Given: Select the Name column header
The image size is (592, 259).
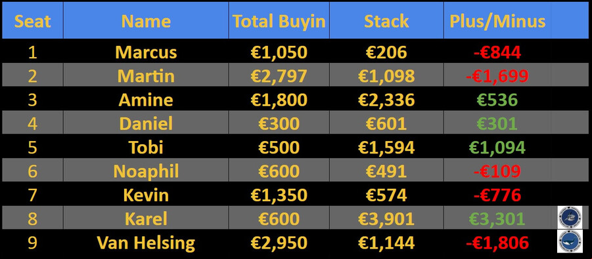Looking at the screenshot, I should point(146,21).
